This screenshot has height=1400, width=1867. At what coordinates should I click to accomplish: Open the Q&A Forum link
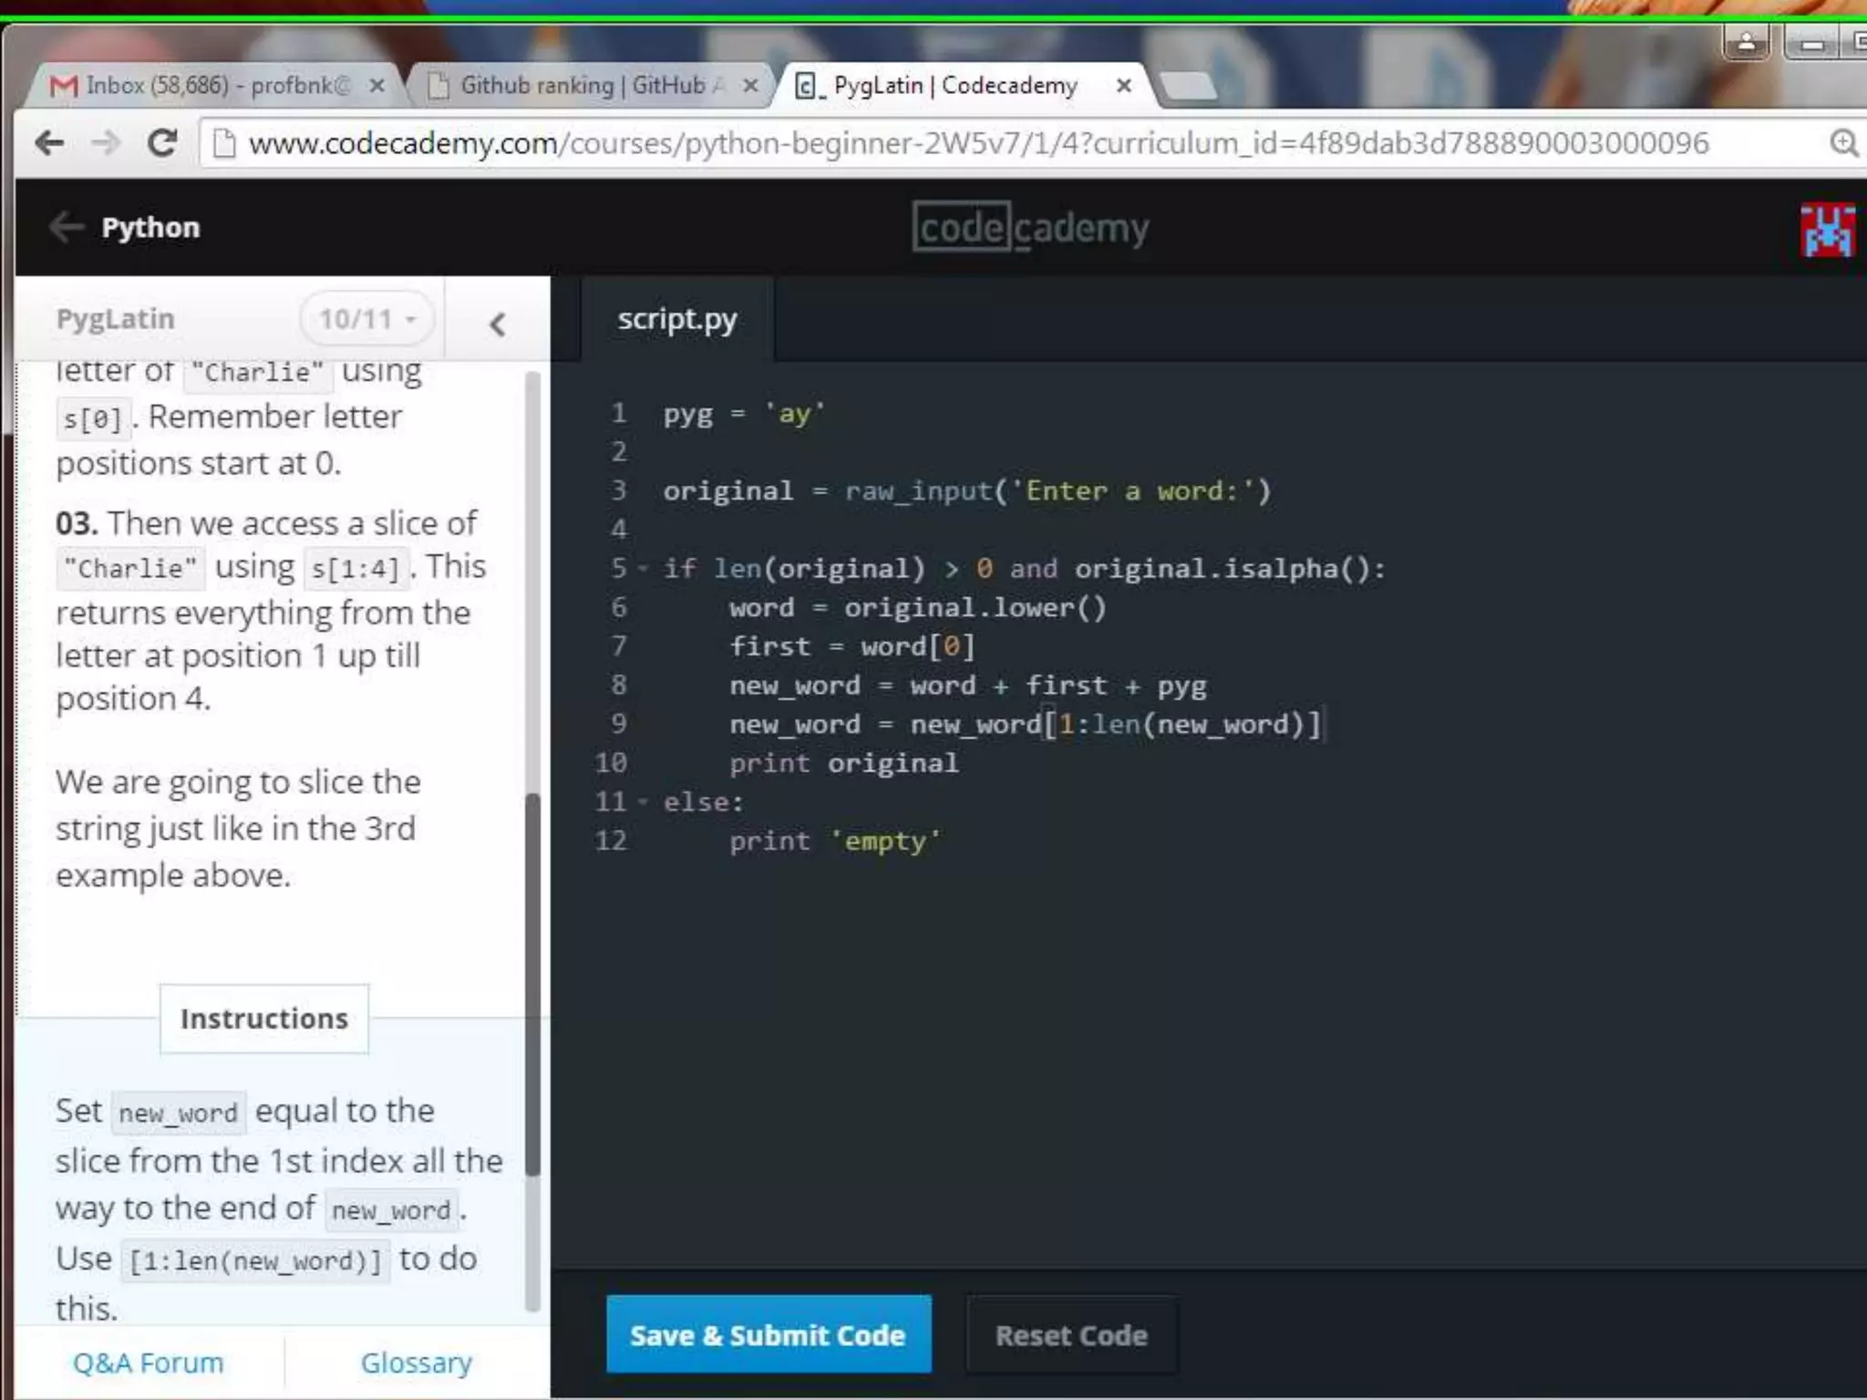click(x=148, y=1363)
